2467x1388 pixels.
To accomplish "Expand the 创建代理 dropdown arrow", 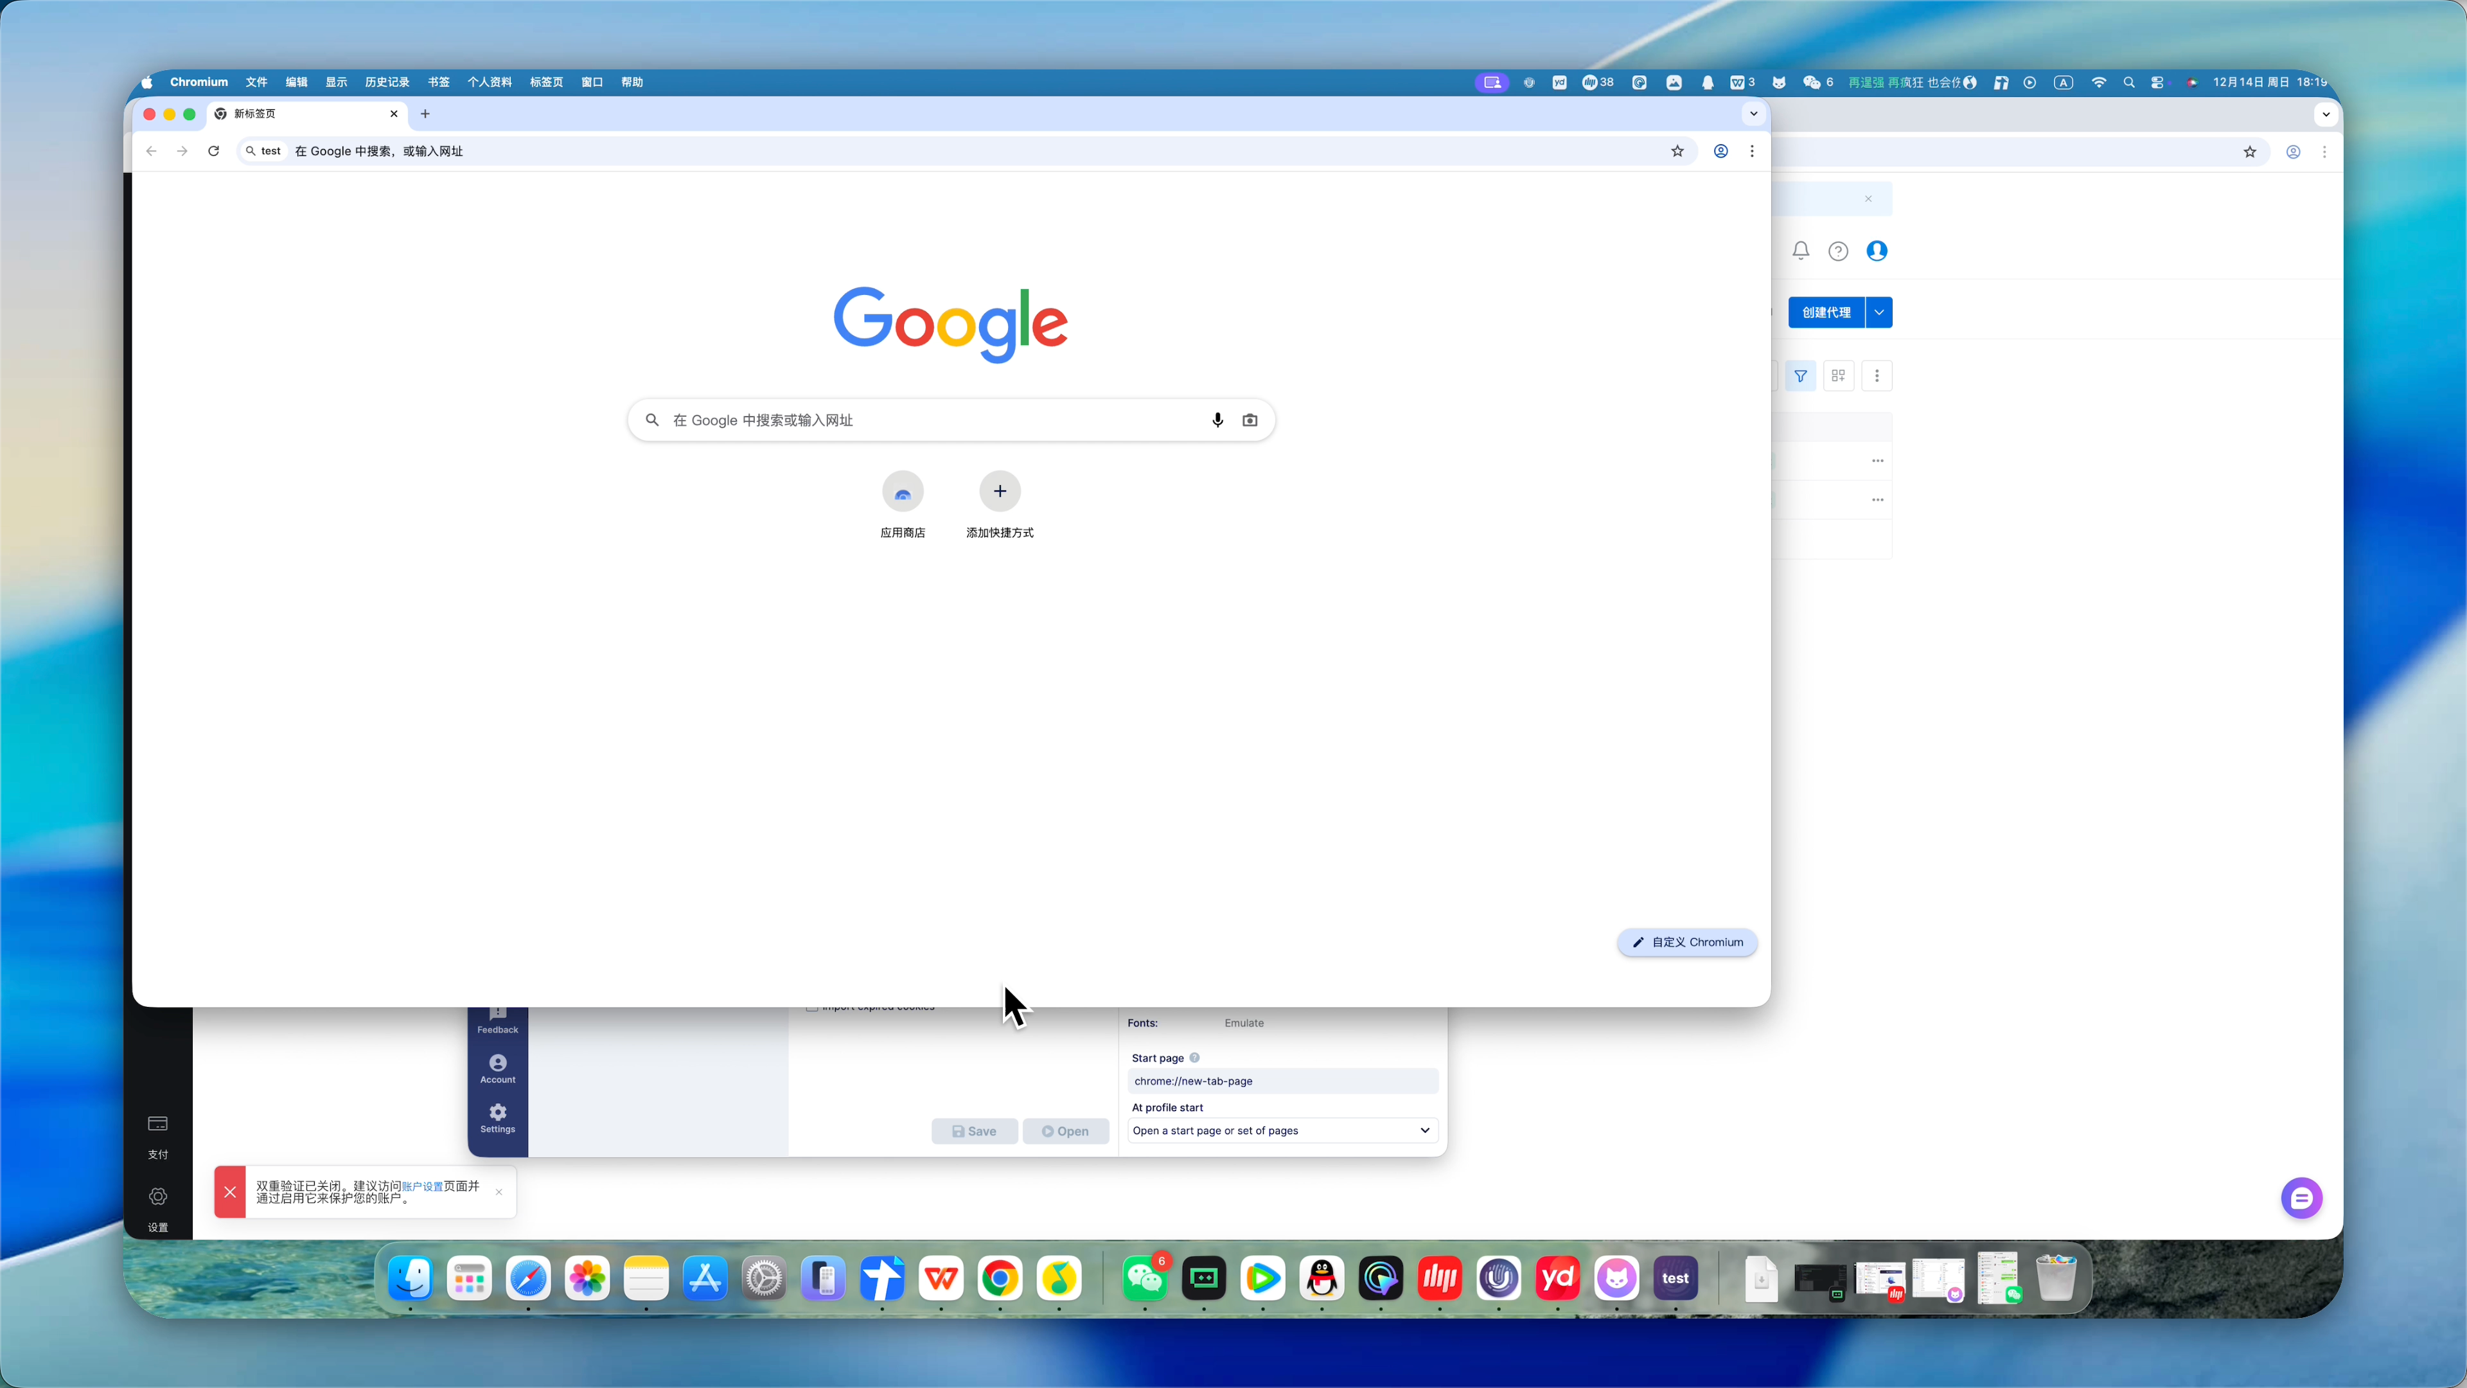I will tap(1879, 312).
